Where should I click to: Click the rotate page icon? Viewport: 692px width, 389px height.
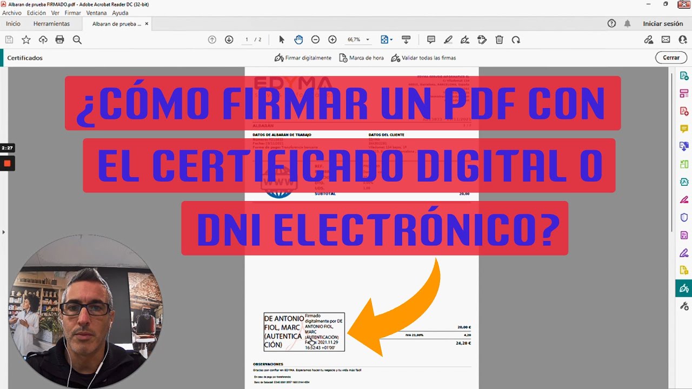click(516, 39)
